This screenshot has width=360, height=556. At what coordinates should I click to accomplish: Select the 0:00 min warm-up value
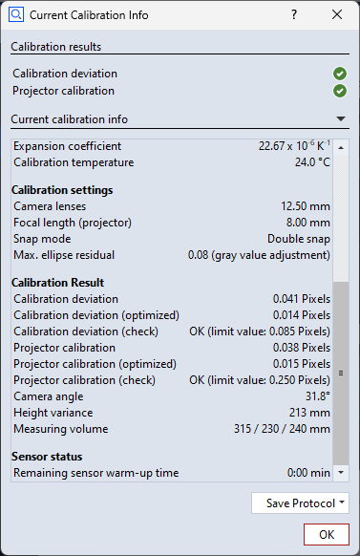(308, 473)
